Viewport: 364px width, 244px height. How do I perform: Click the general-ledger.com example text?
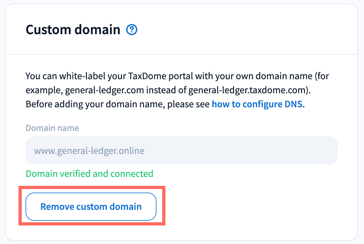point(105,90)
